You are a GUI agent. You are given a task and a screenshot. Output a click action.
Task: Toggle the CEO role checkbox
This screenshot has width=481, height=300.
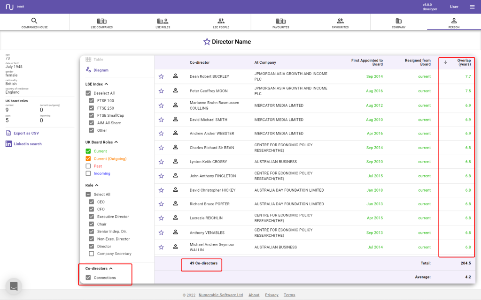pos(92,202)
